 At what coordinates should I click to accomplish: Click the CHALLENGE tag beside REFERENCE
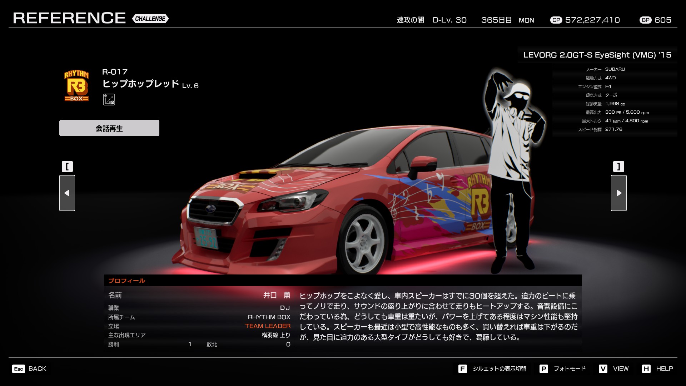[x=150, y=19]
